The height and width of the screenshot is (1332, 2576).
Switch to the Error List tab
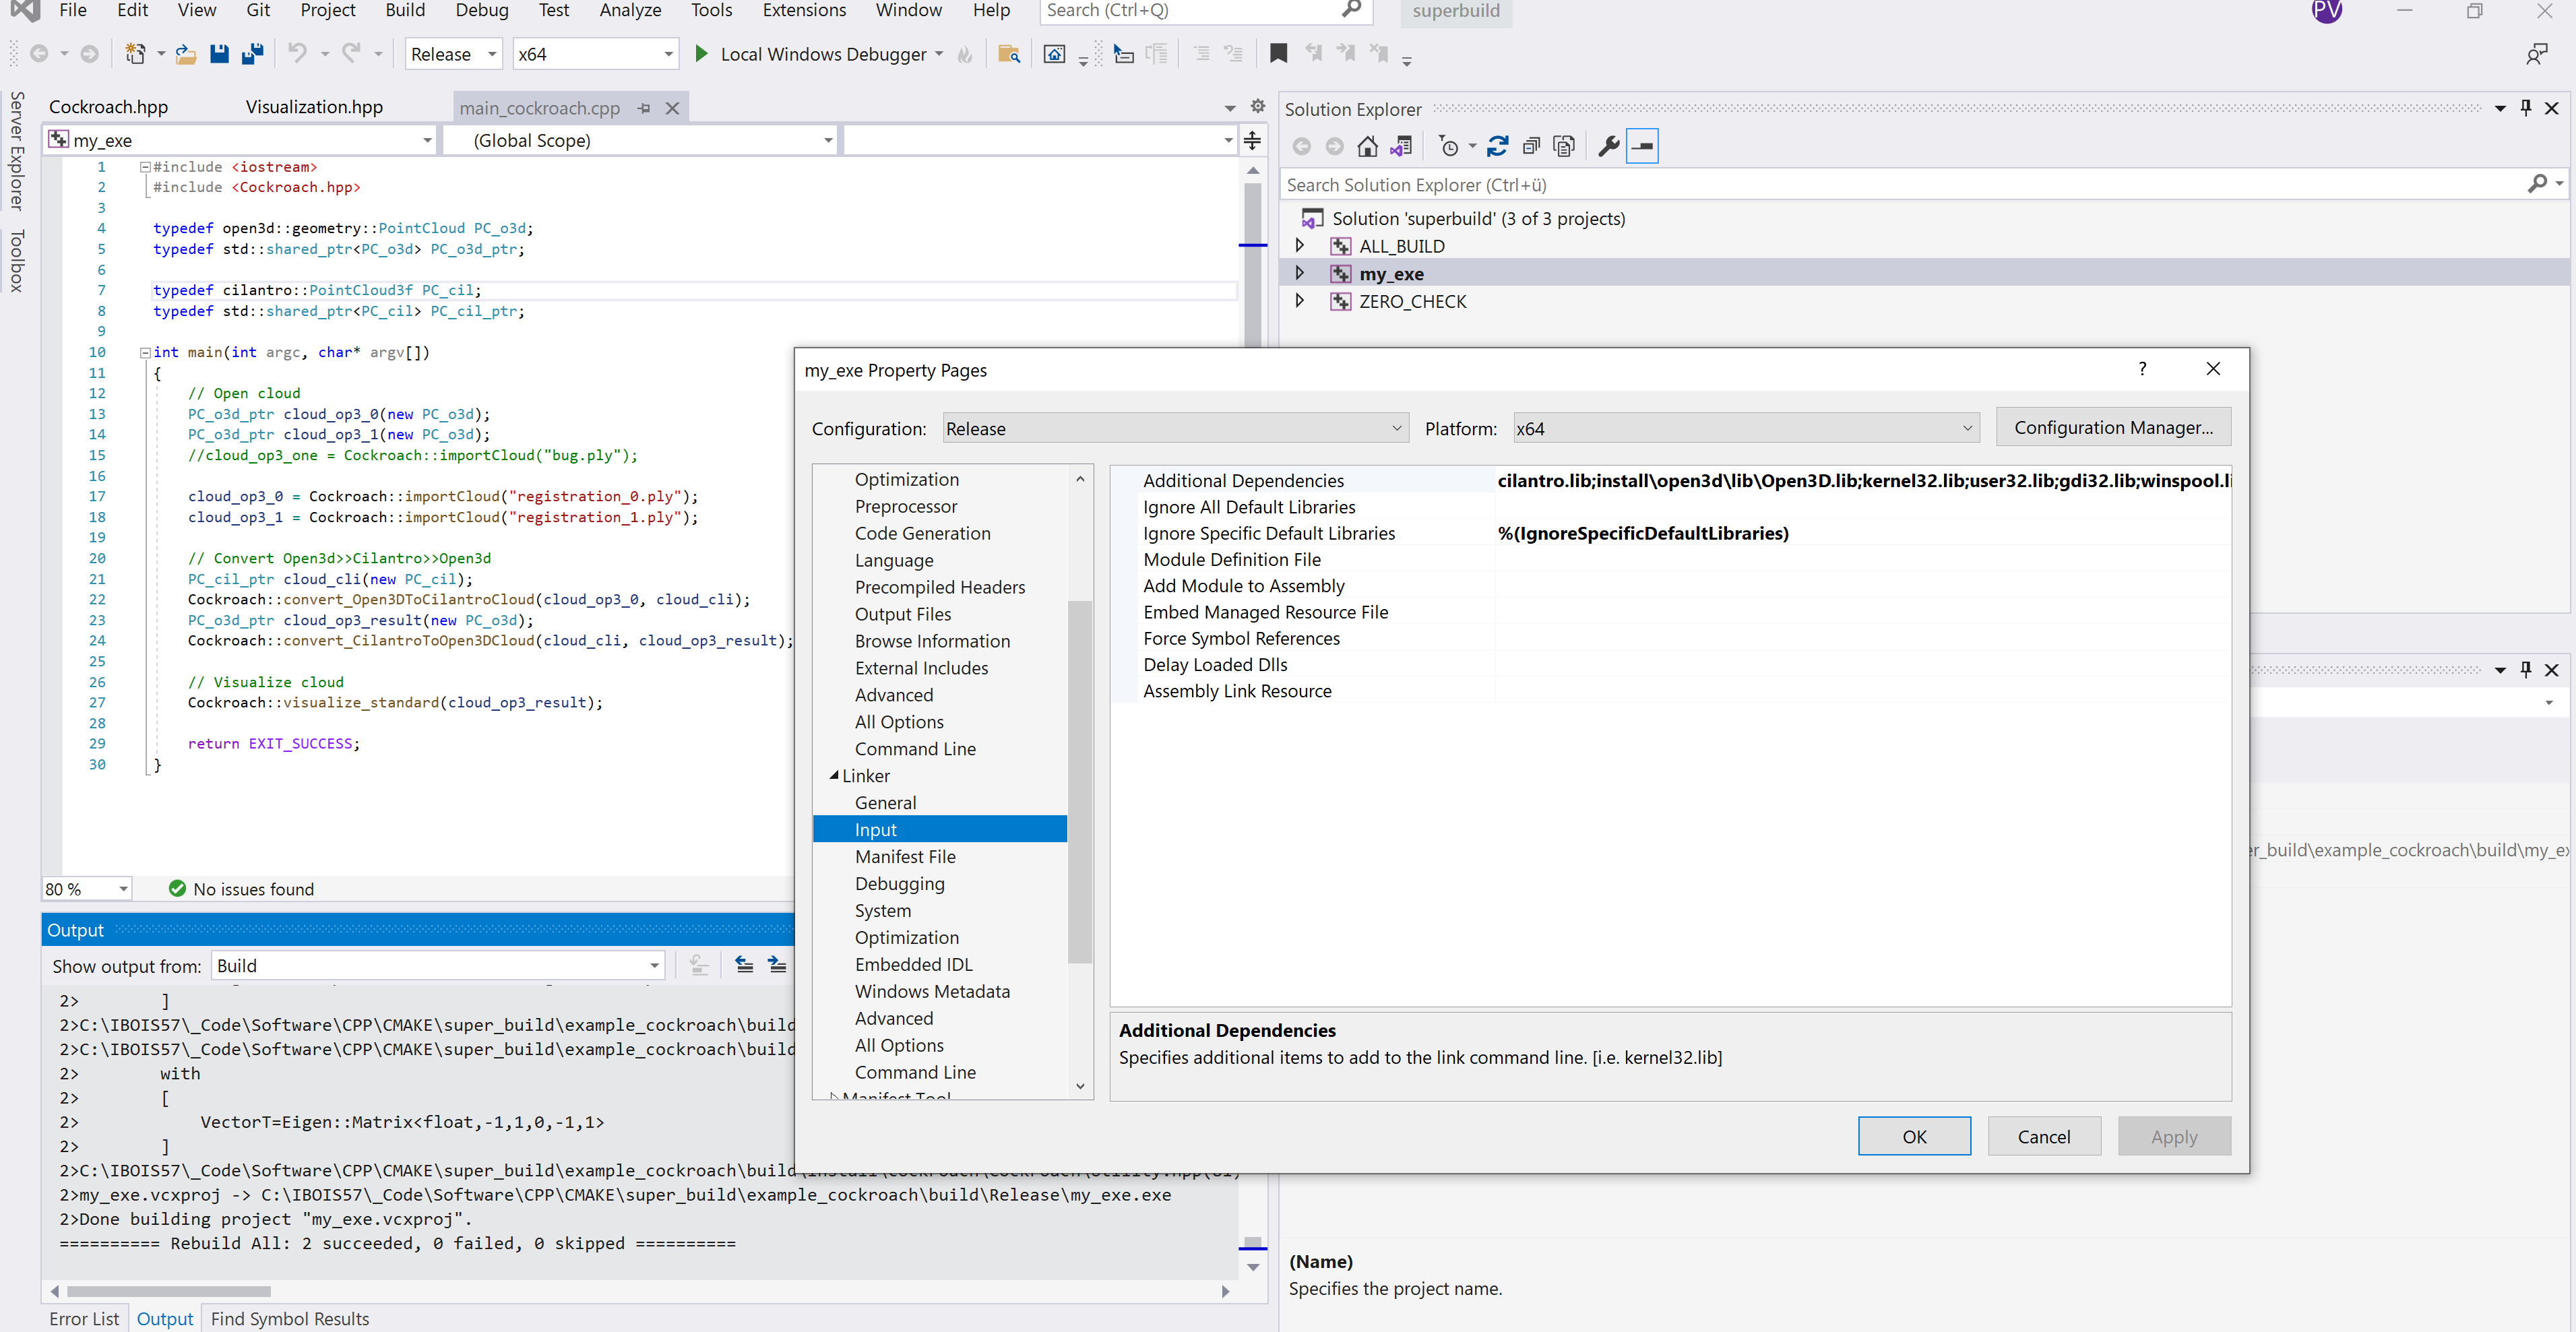click(x=84, y=1318)
